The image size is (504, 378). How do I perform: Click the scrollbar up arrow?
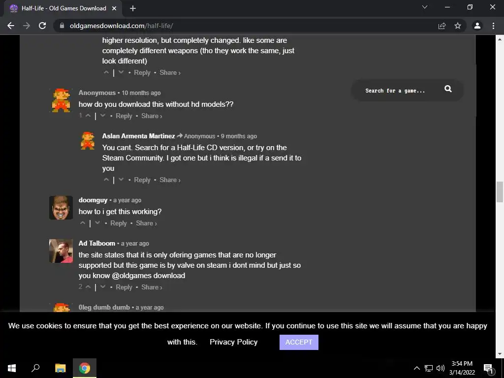[x=500, y=39]
